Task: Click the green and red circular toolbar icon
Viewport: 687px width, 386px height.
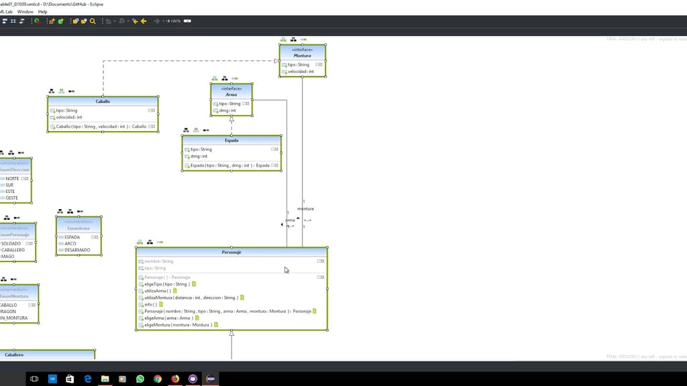Action: point(38,21)
